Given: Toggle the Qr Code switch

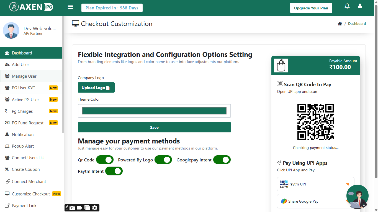Looking at the screenshot, I should pyautogui.click(x=105, y=160).
